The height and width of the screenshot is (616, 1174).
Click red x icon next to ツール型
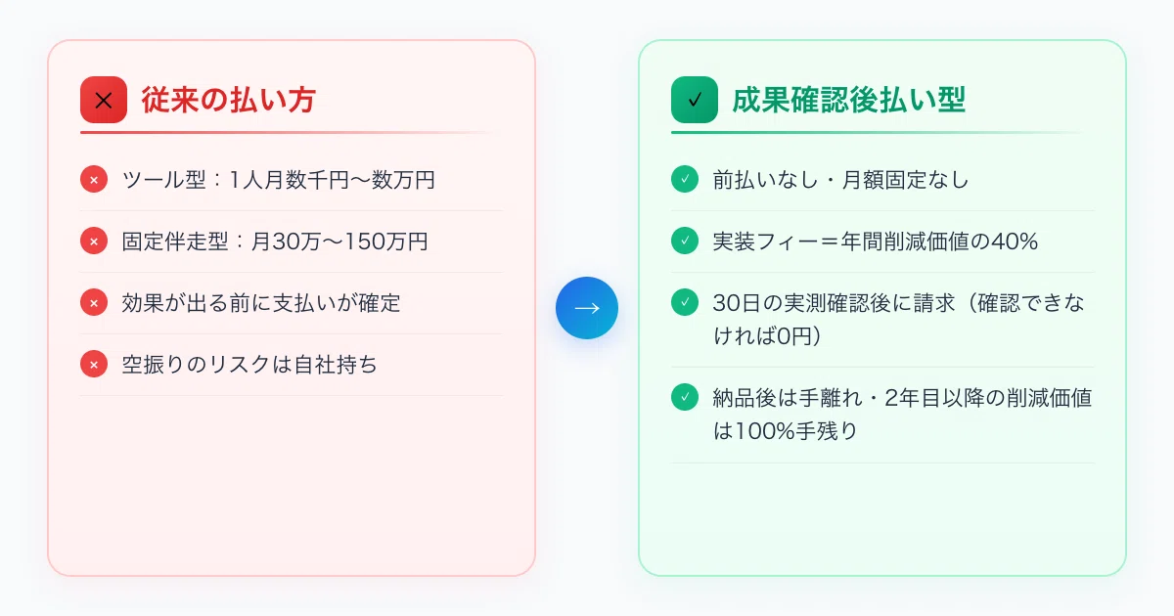(x=94, y=180)
